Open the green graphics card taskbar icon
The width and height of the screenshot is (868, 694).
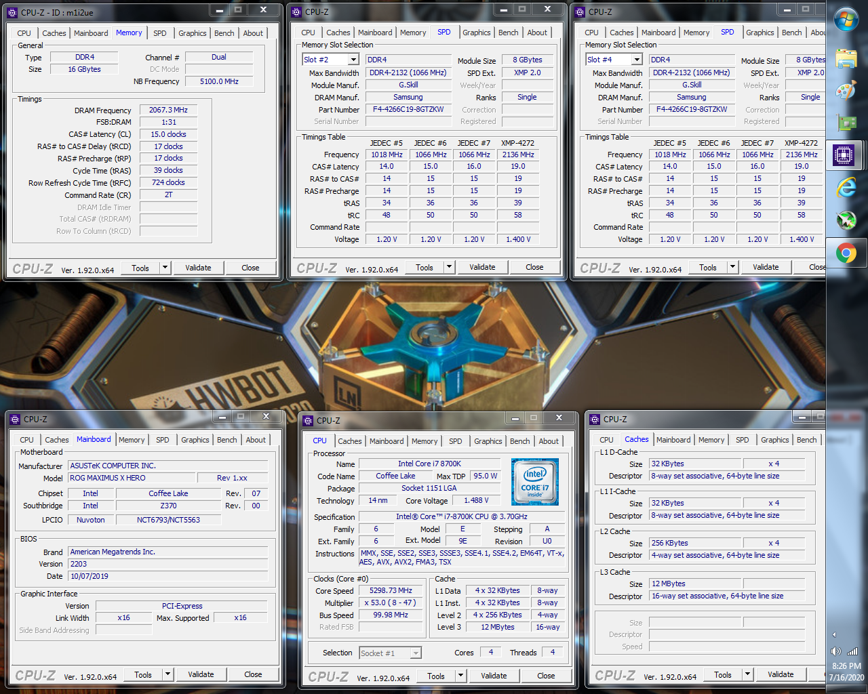coord(846,123)
